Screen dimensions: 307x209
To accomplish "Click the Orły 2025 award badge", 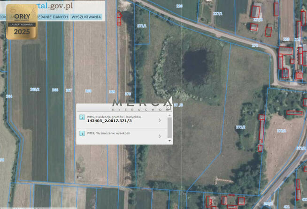I will pos(22,23).
